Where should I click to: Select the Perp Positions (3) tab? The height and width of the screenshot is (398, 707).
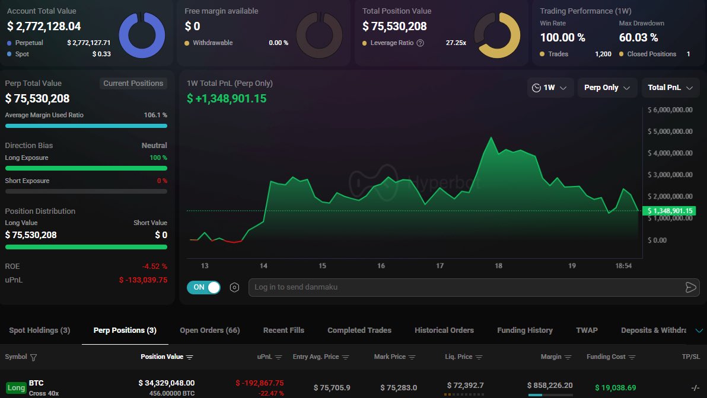point(125,330)
